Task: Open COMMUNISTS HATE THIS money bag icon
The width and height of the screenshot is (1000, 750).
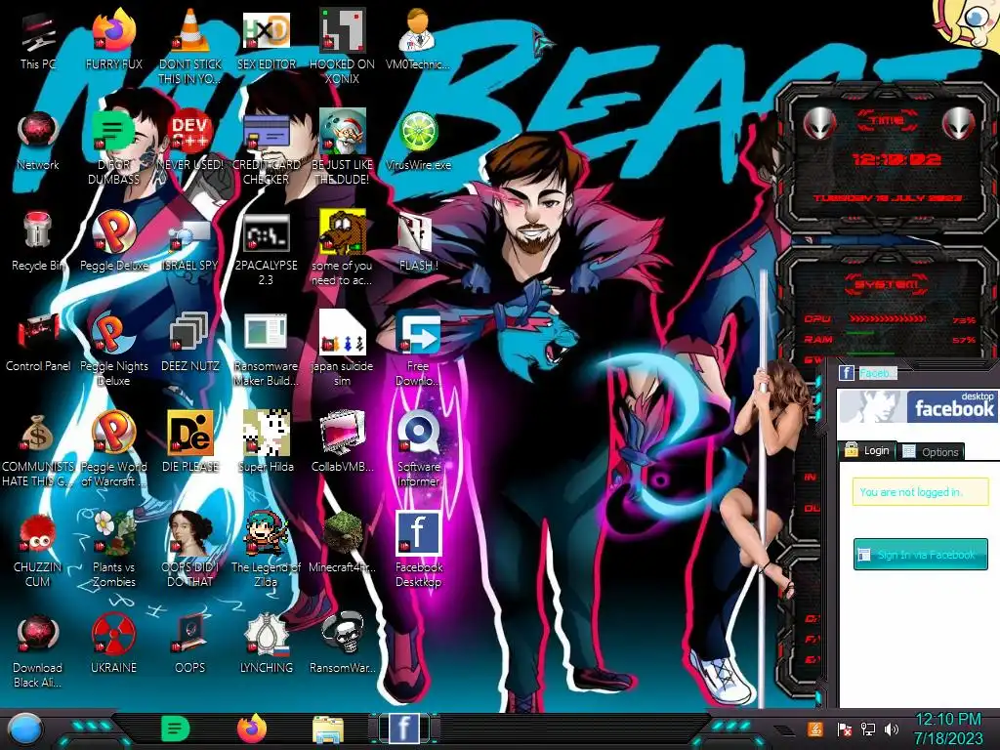Action: pos(38,450)
